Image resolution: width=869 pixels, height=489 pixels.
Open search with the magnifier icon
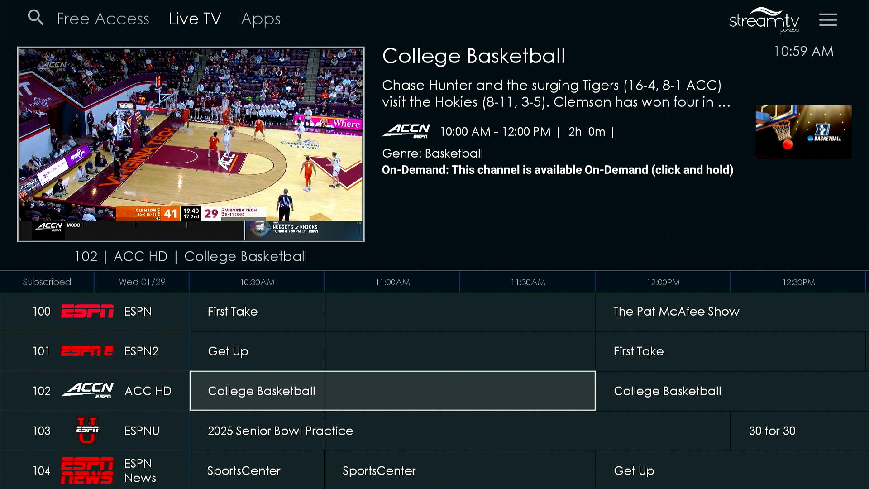pyautogui.click(x=35, y=18)
